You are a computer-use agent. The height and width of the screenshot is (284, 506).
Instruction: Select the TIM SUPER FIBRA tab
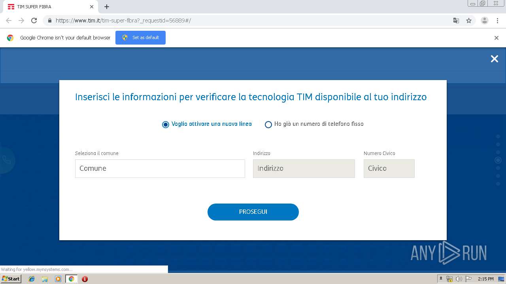point(50,7)
